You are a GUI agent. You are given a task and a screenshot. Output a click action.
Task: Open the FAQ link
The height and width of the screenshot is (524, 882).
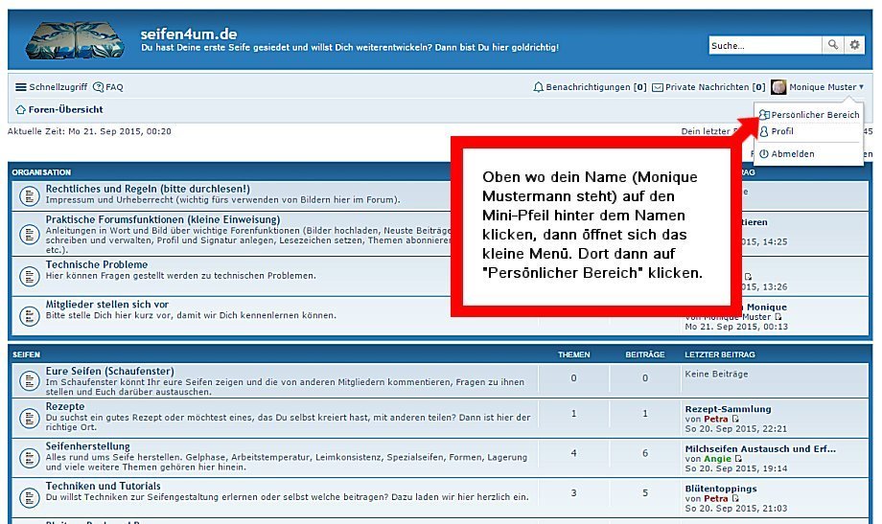(108, 87)
